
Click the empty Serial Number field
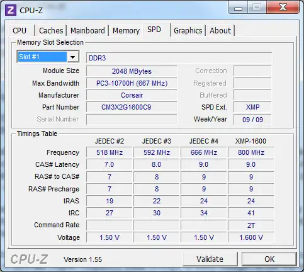132,120
